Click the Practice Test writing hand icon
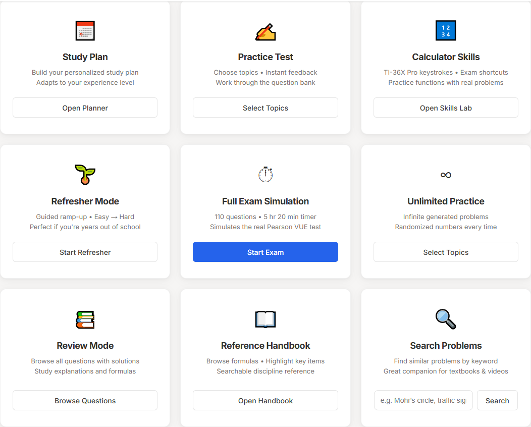 coord(265,32)
